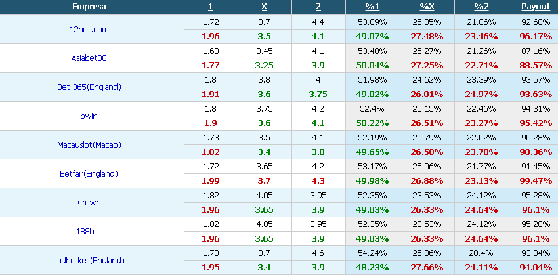Click the Crown company link

[89, 202]
